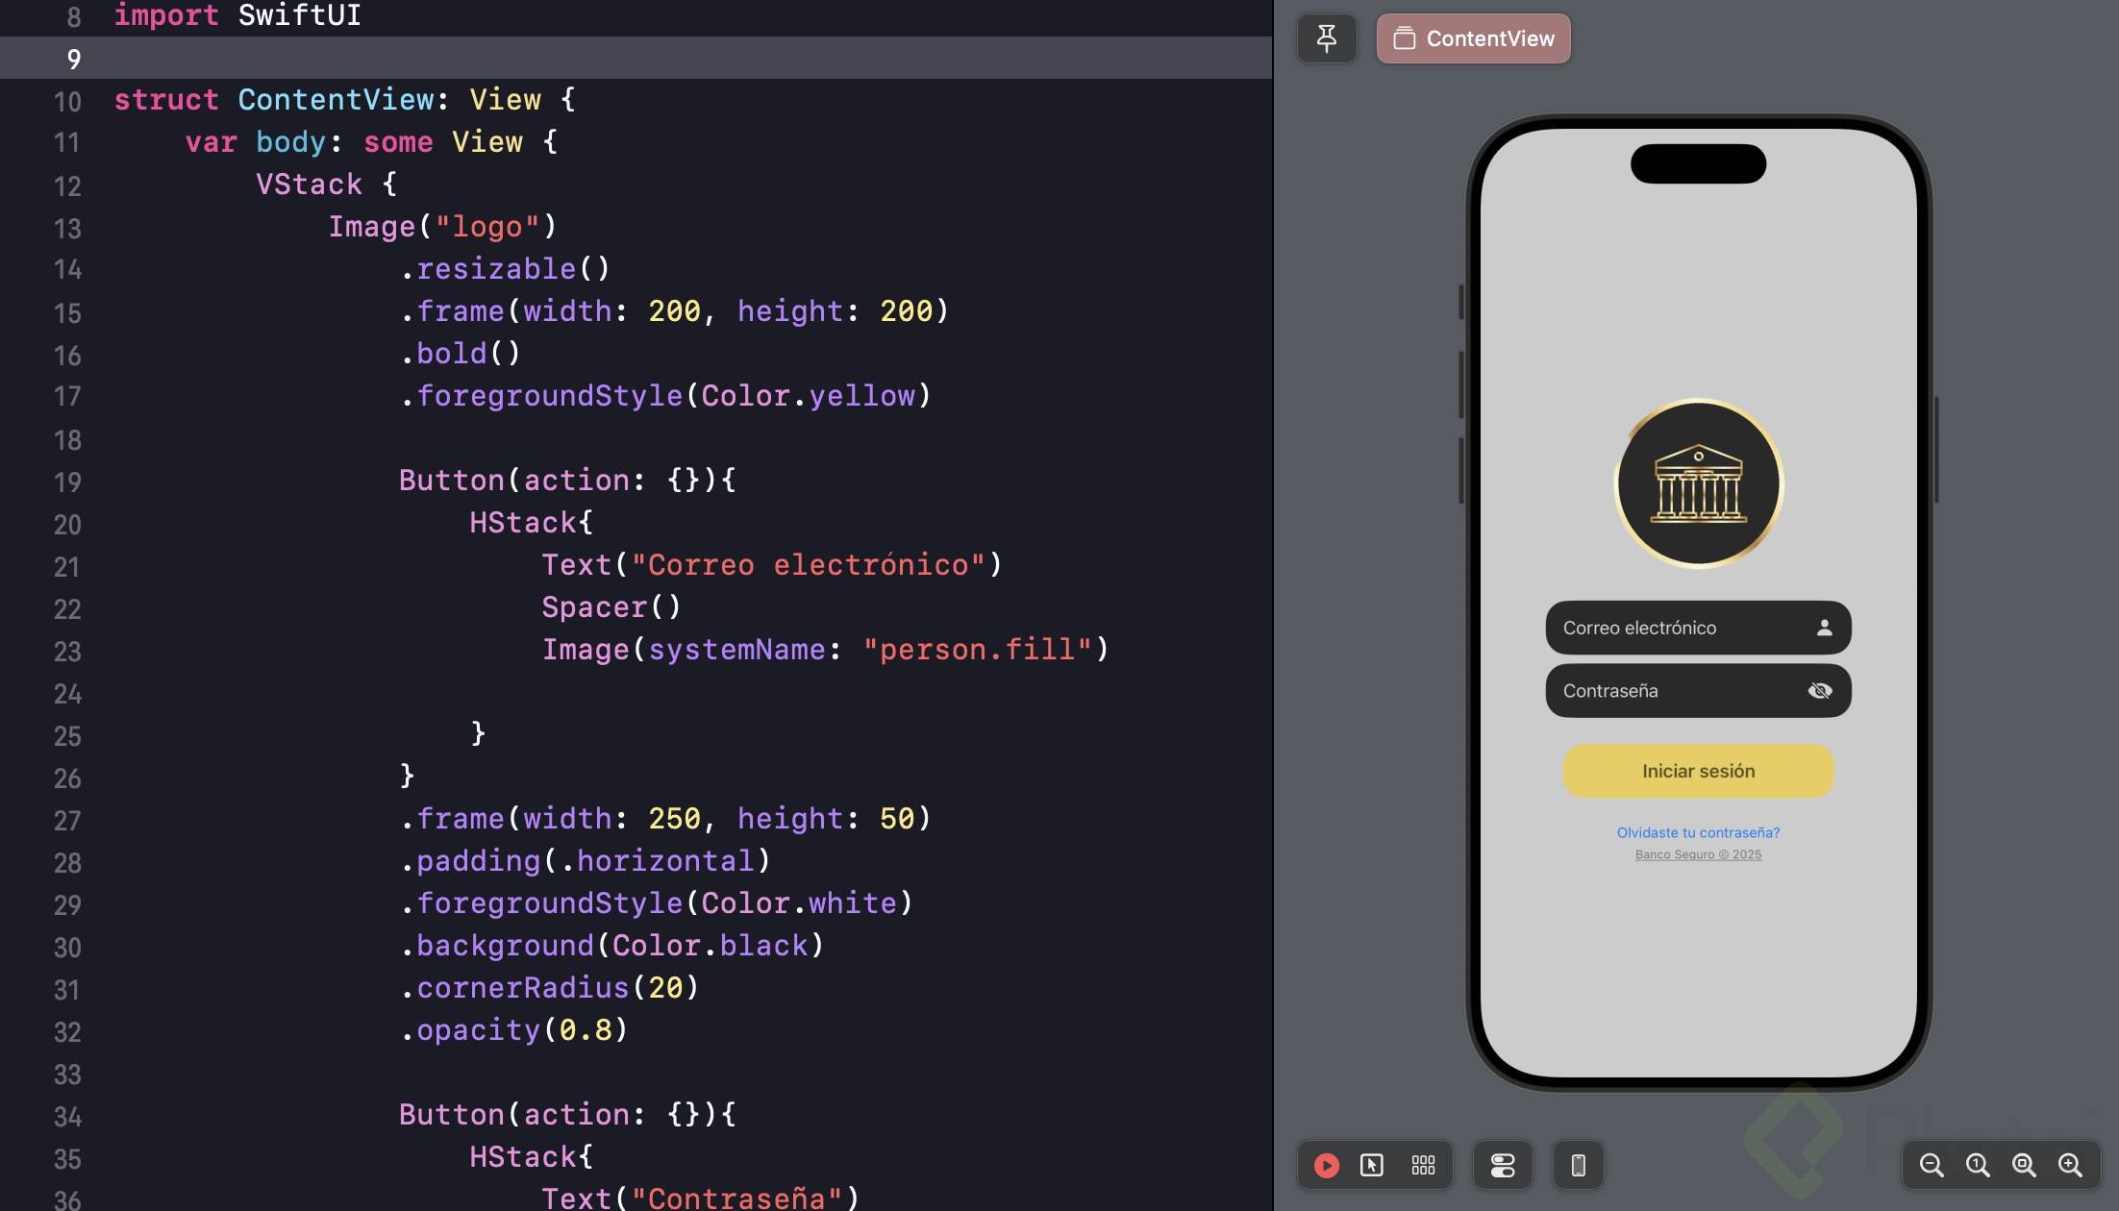Click the person icon in email field
The image size is (2119, 1211).
(1824, 628)
